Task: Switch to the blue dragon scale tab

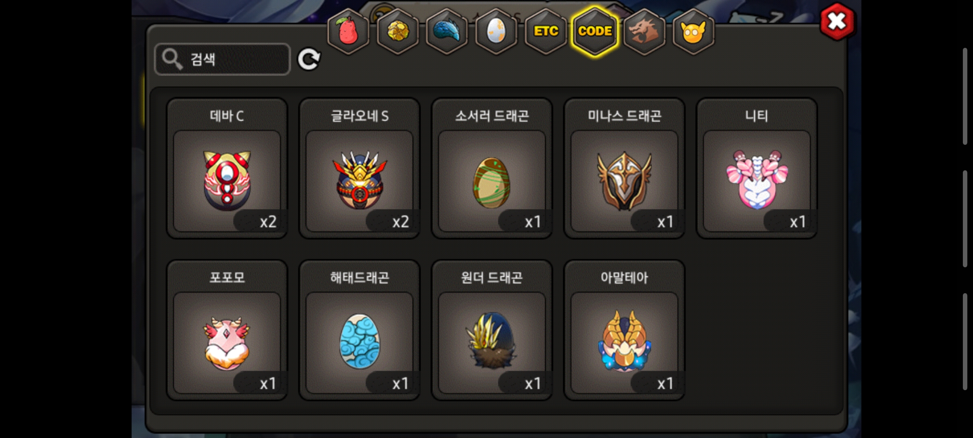Action: 447,31
